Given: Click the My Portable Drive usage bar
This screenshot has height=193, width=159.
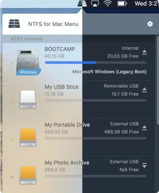Looking at the screenshot, I should pos(96,138).
